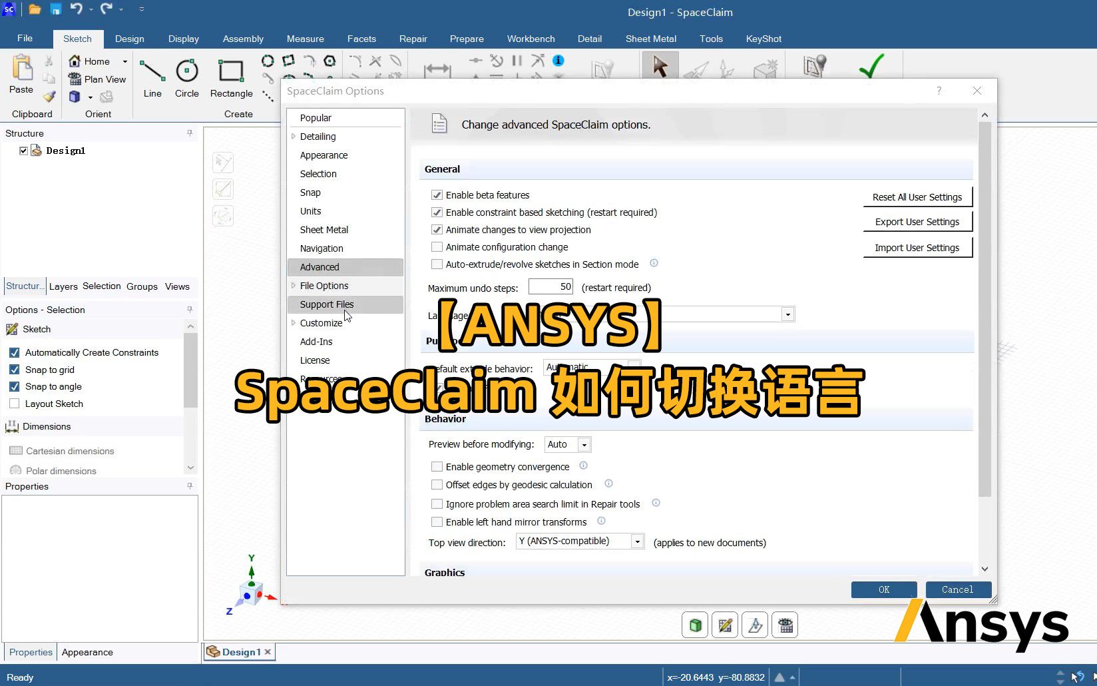Select the three-point rectangle tool
1097x686 pixels.
click(288, 61)
